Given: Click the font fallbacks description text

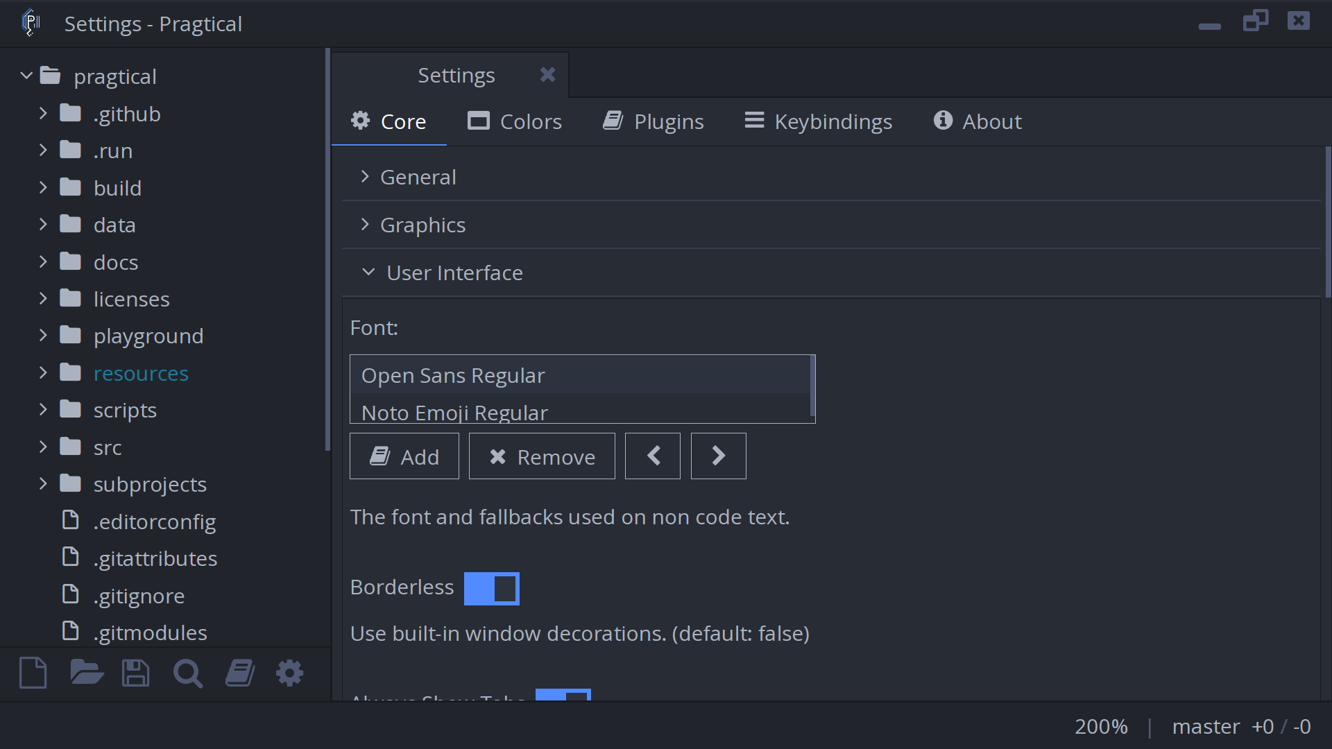Looking at the screenshot, I should pyautogui.click(x=570, y=517).
